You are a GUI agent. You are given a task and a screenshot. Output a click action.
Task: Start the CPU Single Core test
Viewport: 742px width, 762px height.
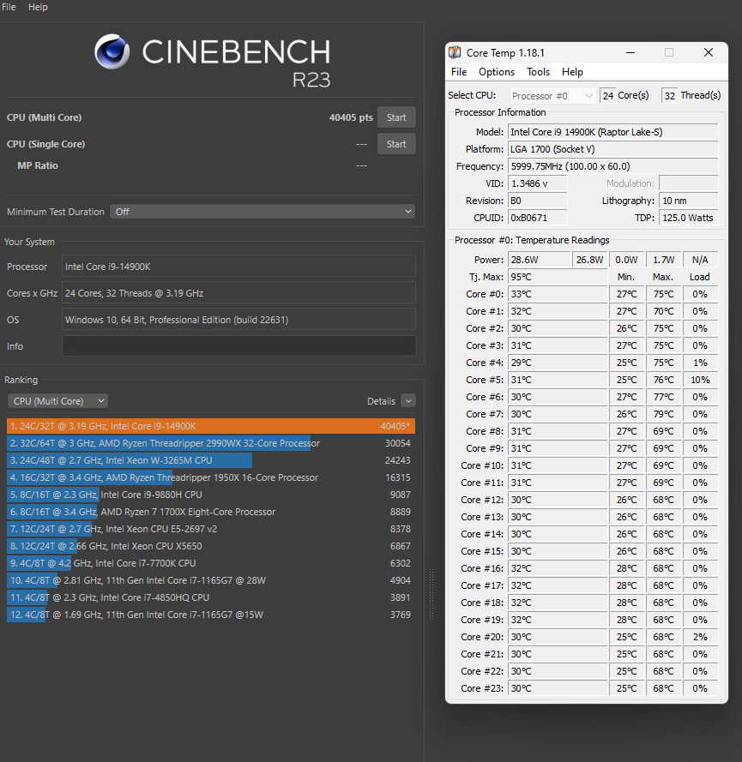coord(396,144)
